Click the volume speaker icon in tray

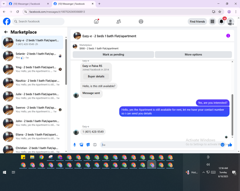[x=208, y=165]
